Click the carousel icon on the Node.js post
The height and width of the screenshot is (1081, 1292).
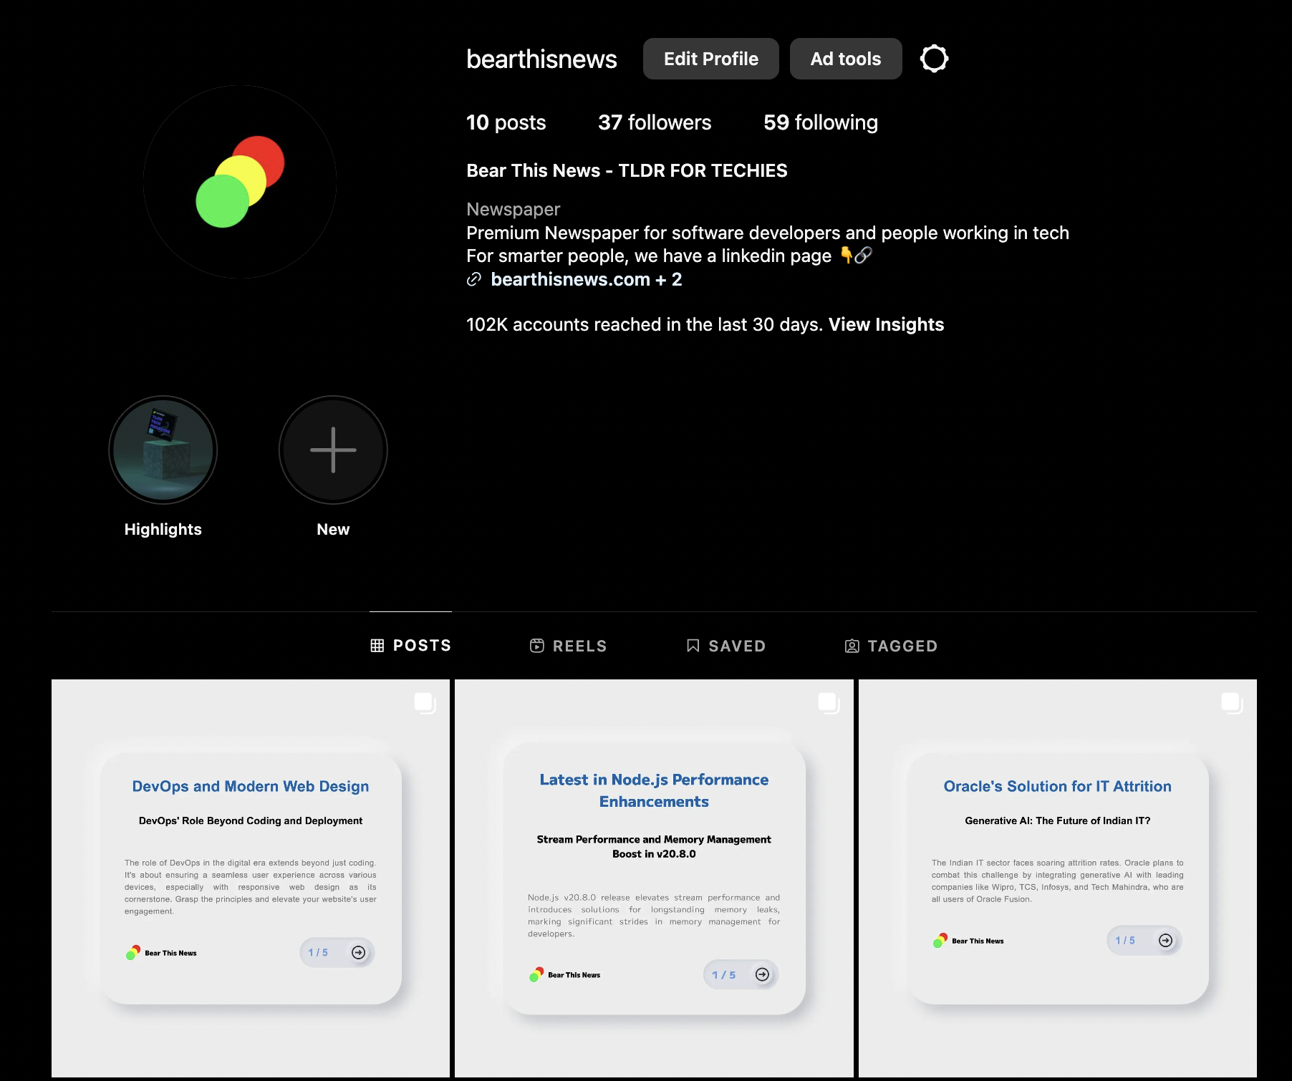point(829,703)
